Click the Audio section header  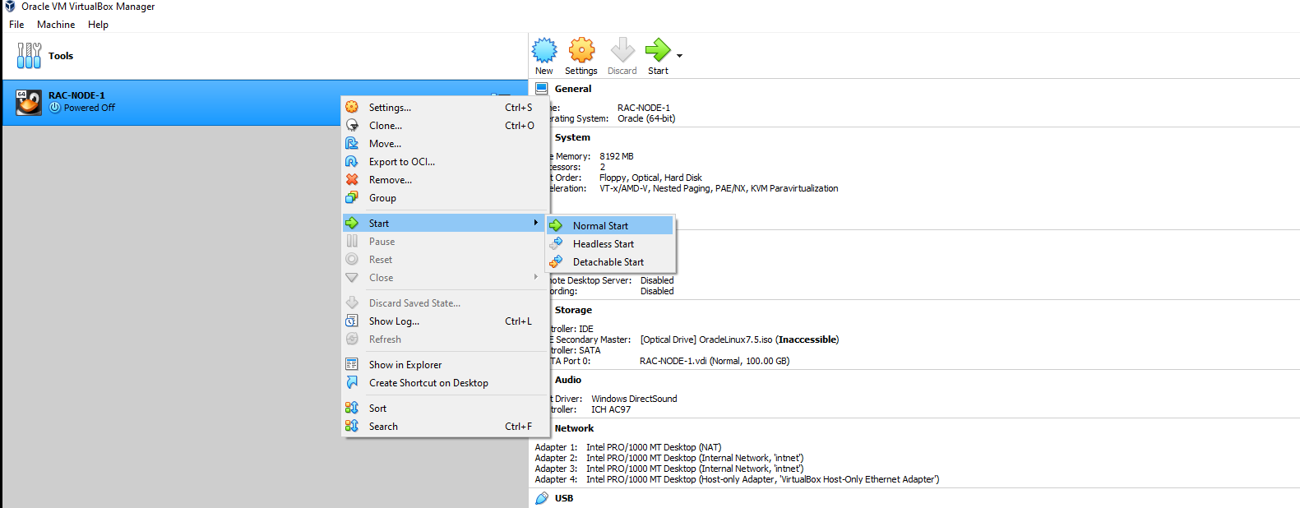click(568, 380)
